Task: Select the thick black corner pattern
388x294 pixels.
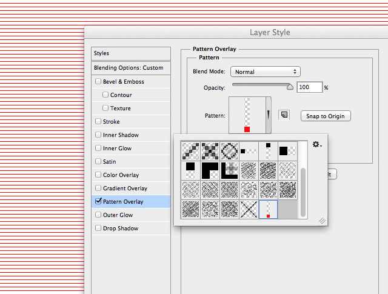Action: pos(210,170)
